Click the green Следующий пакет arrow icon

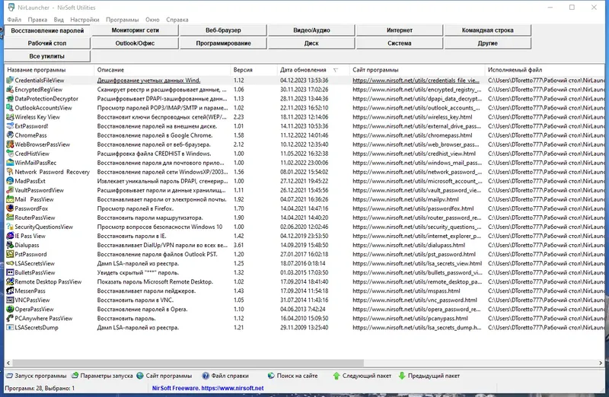pos(336,376)
